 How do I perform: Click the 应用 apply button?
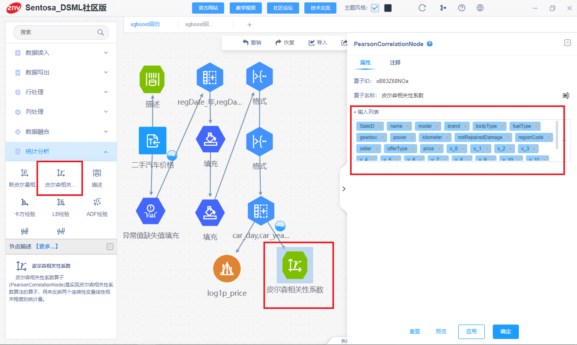coord(472,332)
